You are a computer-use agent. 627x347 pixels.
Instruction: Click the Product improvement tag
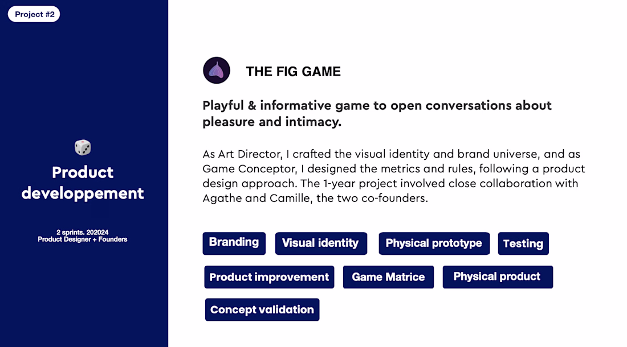269,277
